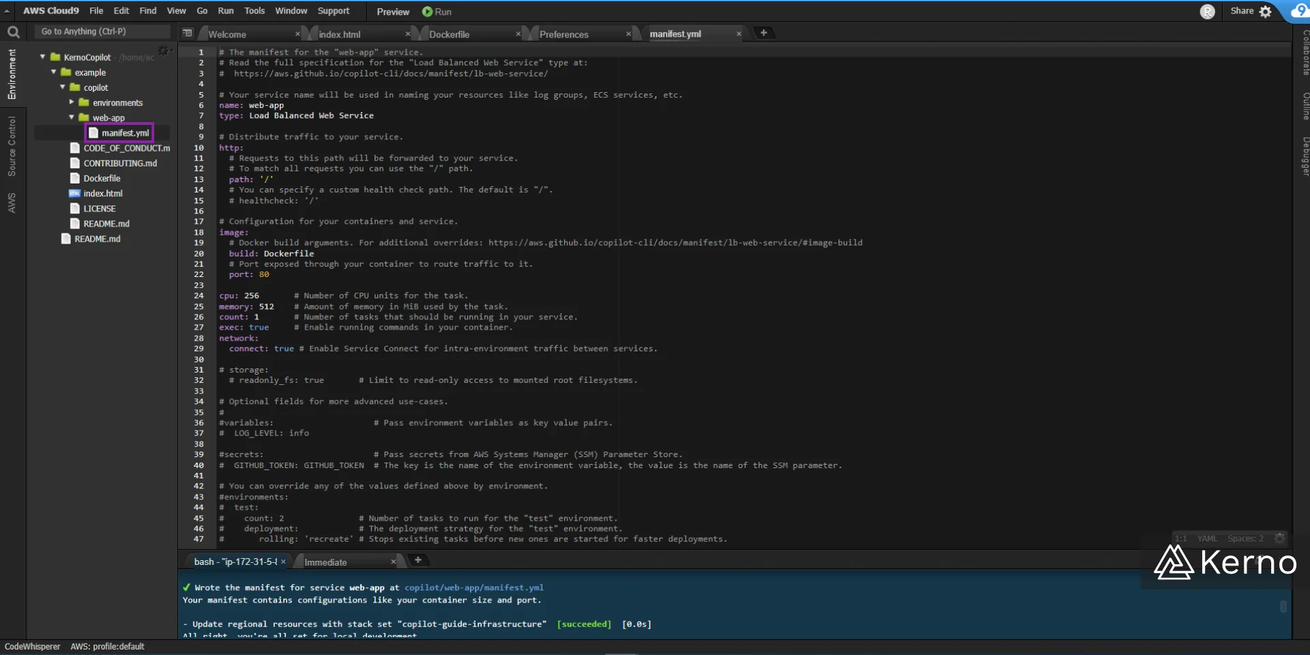Image resolution: width=1310 pixels, height=655 pixels.
Task: Click CodeWhisperer in the status bar
Action: coord(32,647)
